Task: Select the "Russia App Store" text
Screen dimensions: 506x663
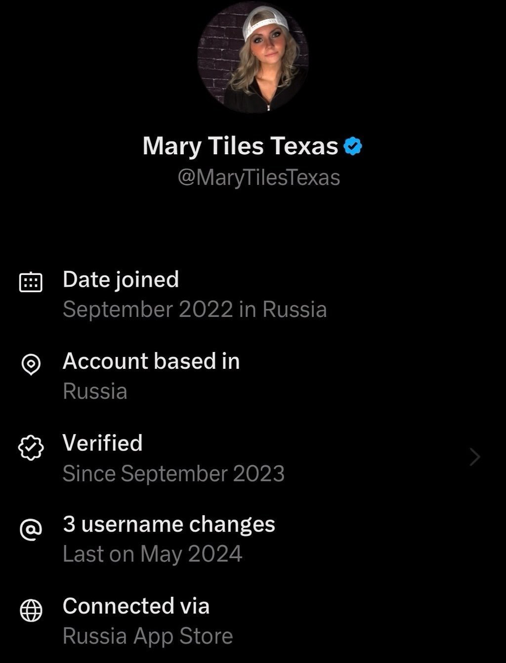Action: (x=148, y=636)
